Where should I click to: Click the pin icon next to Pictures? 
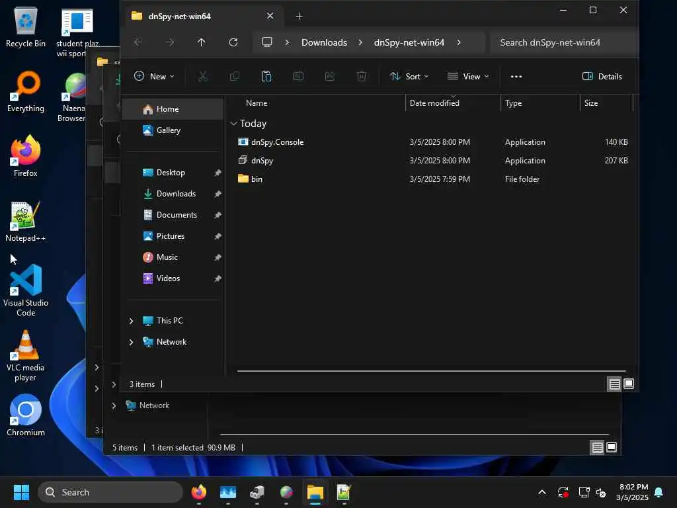coord(218,236)
